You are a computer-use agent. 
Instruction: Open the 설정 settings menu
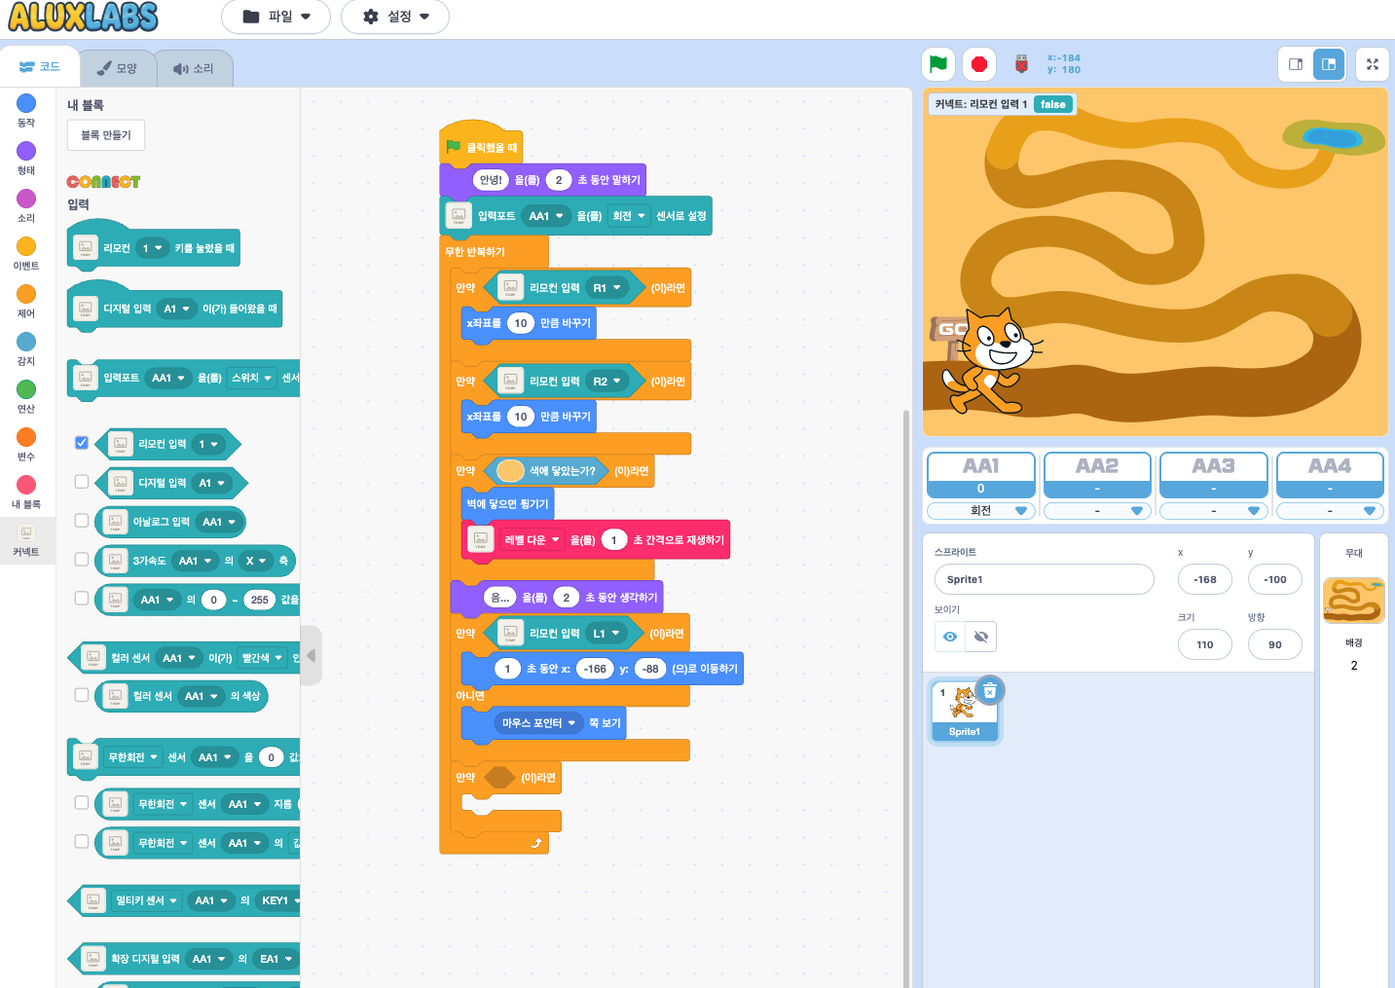[x=394, y=17]
